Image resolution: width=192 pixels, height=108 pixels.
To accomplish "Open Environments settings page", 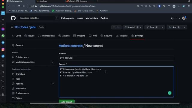I will pos(22,93).
